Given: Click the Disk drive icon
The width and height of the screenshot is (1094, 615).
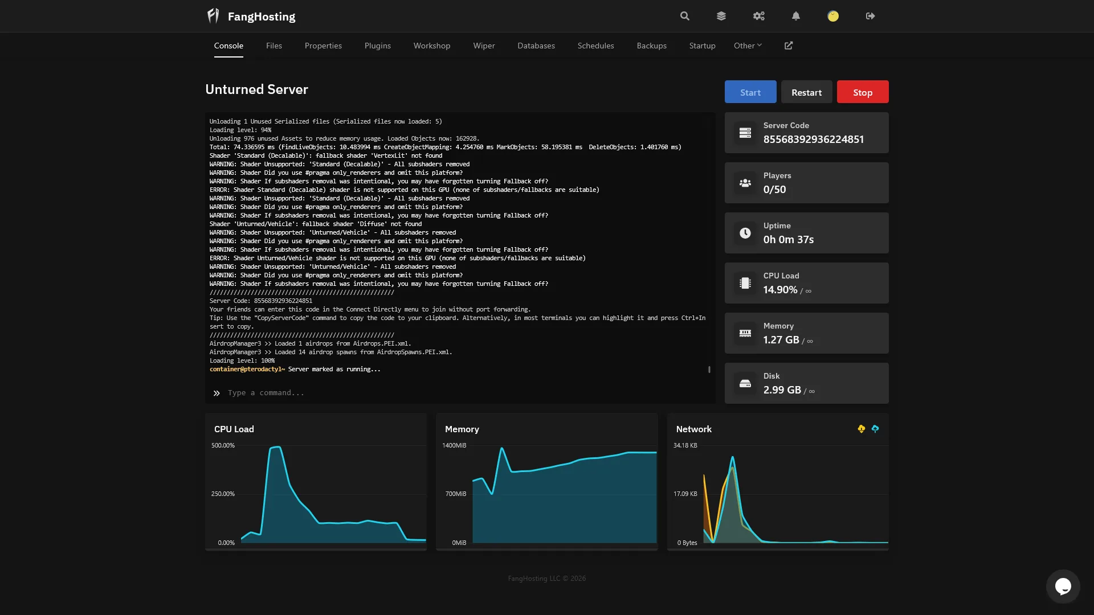Looking at the screenshot, I should (x=745, y=383).
